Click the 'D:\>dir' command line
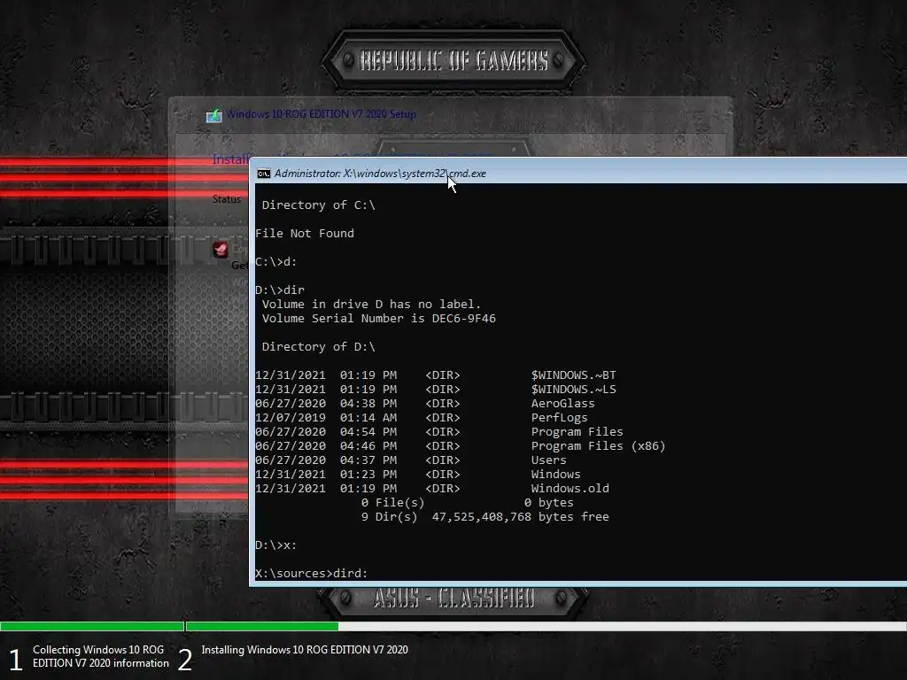This screenshot has width=907, height=680. pyautogui.click(x=279, y=290)
